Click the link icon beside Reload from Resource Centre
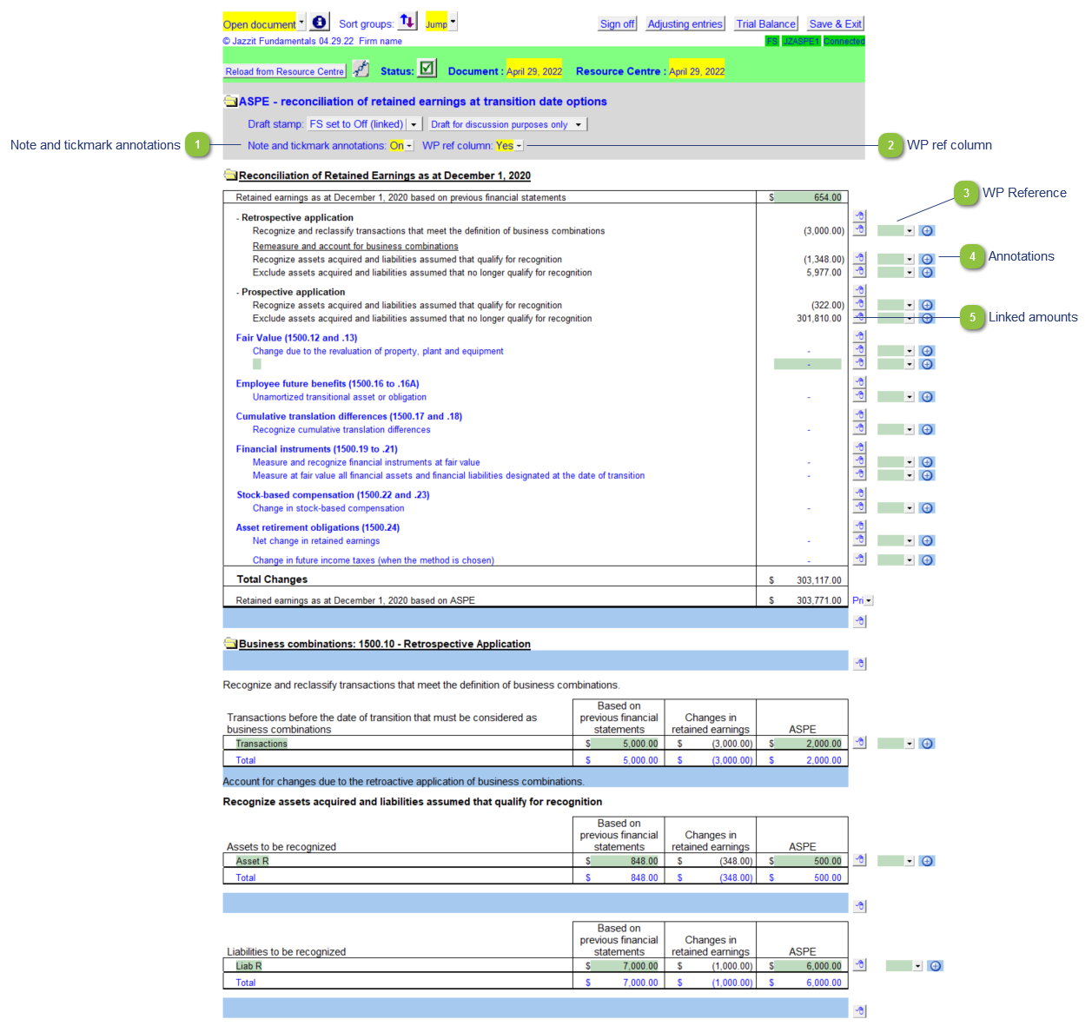This screenshot has height=1026, width=1092. [x=361, y=70]
